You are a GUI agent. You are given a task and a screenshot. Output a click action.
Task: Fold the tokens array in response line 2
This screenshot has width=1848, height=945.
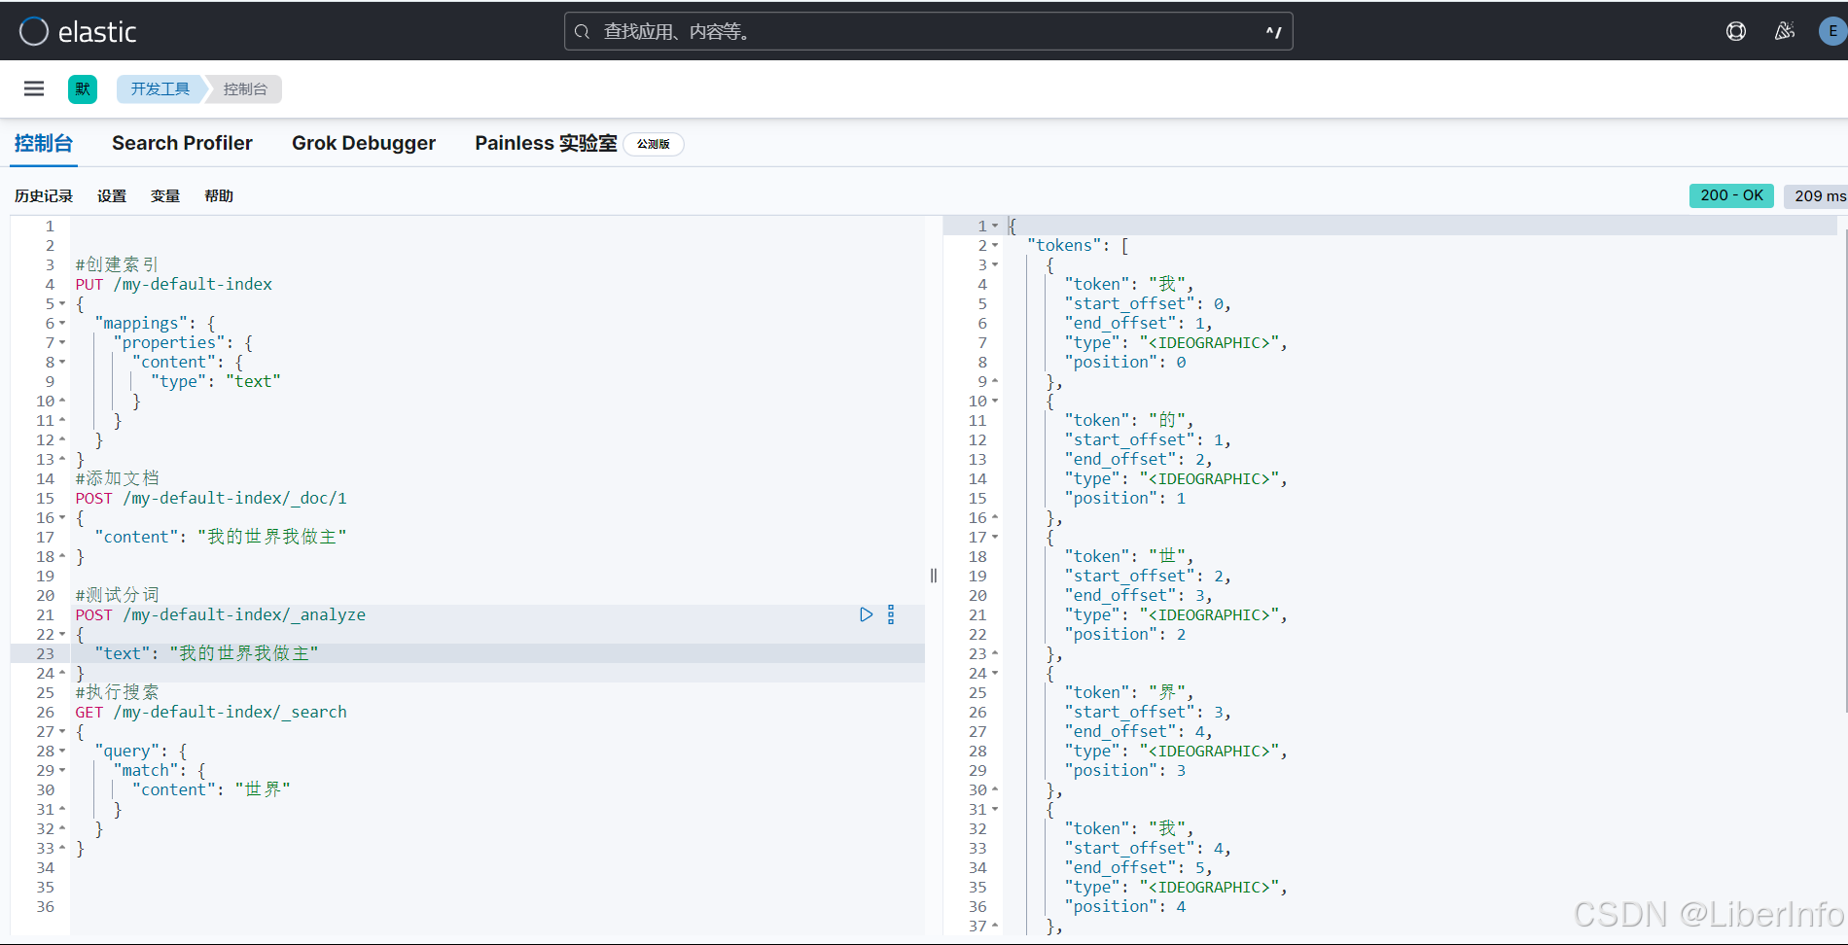[995, 246]
